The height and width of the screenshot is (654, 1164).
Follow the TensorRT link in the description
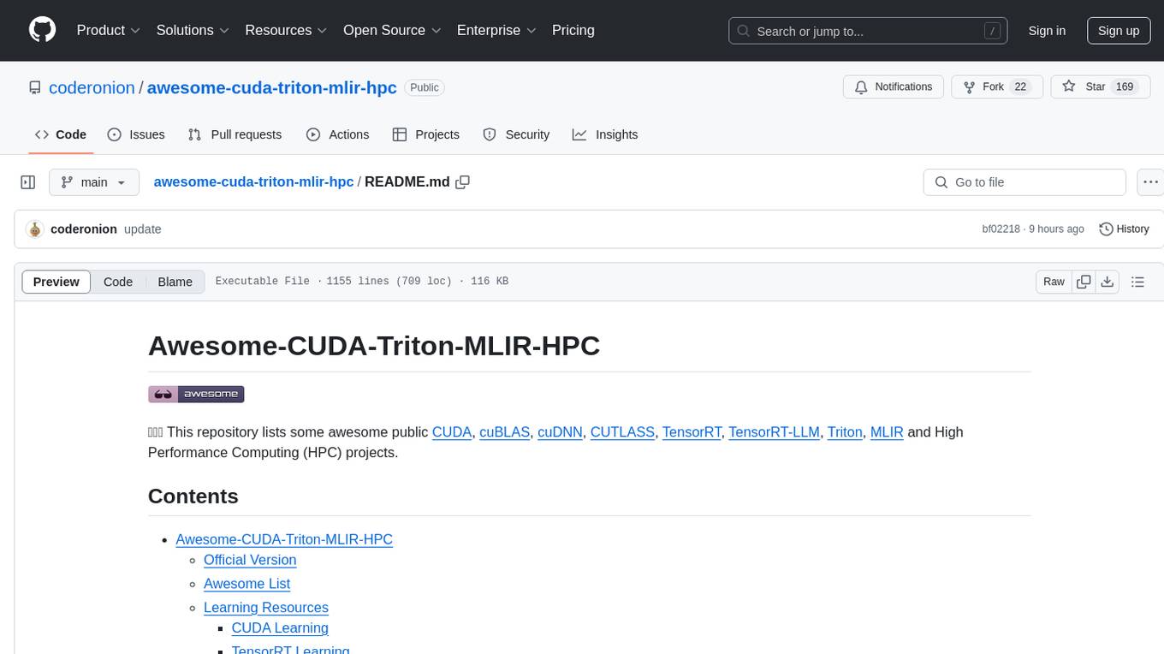pyautogui.click(x=692, y=432)
